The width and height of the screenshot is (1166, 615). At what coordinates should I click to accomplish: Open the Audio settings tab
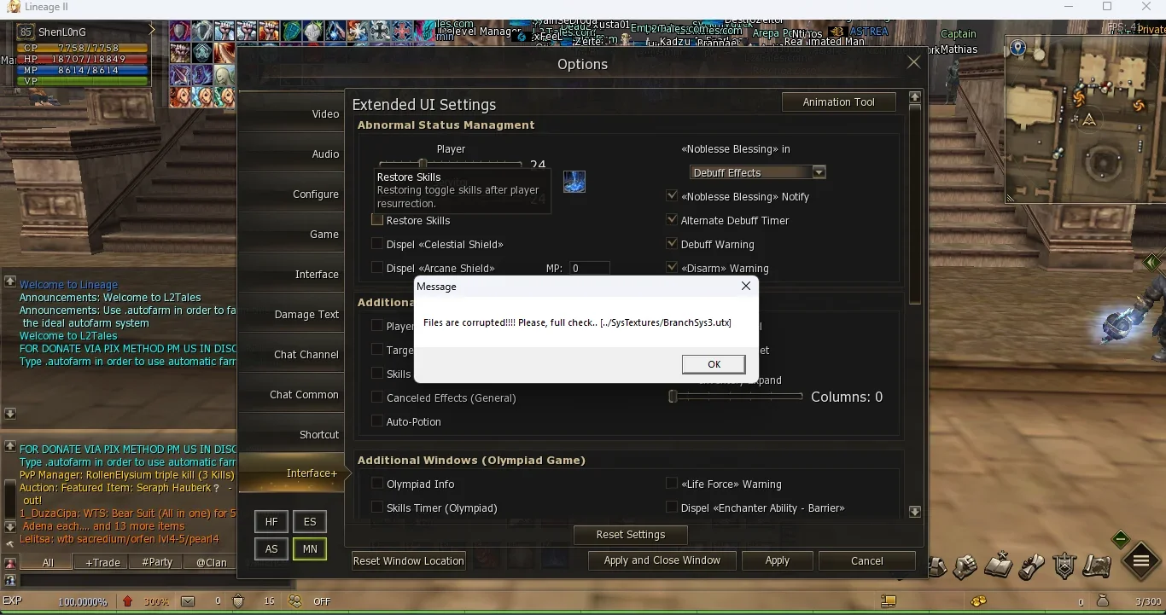click(291, 154)
